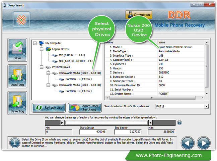
Task: Select My Computer in the tree
Action: [54, 43]
